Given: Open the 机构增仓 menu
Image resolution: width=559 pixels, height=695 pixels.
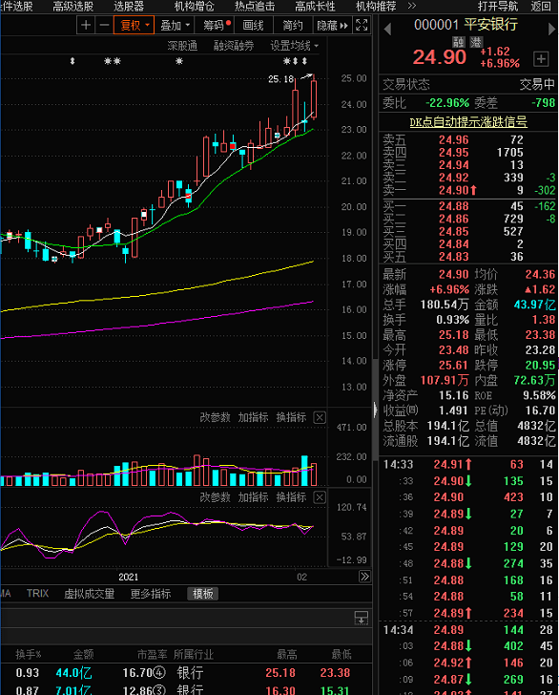Looking at the screenshot, I should 194,6.
